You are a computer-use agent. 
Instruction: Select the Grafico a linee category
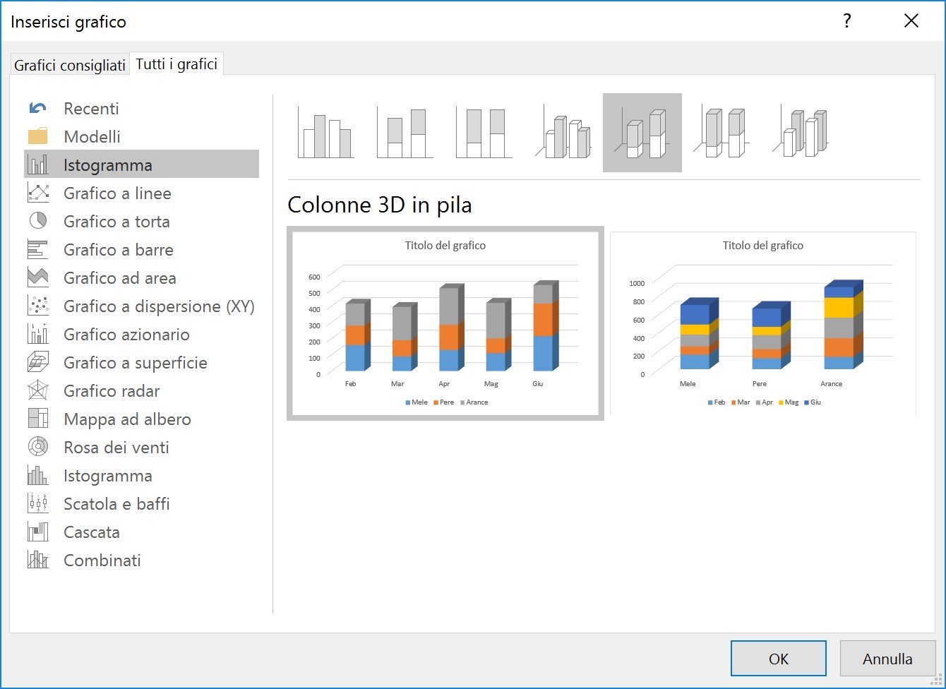[141, 193]
